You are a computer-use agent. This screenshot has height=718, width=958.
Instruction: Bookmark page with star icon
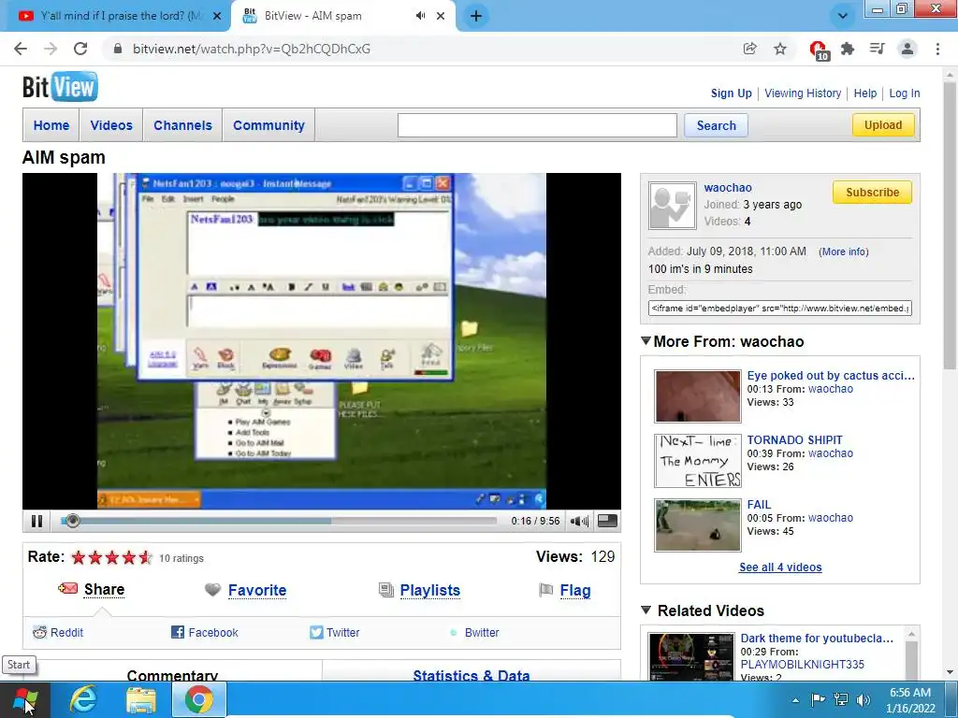click(x=780, y=49)
